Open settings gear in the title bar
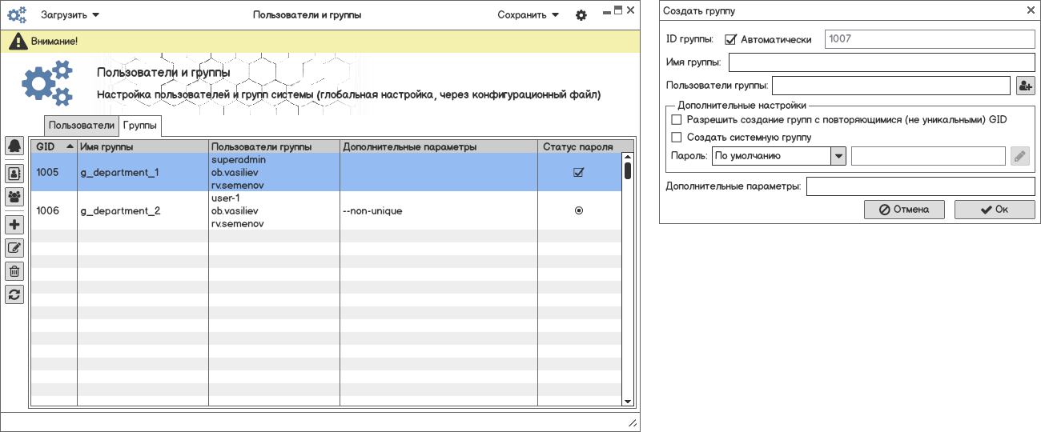 [x=581, y=15]
